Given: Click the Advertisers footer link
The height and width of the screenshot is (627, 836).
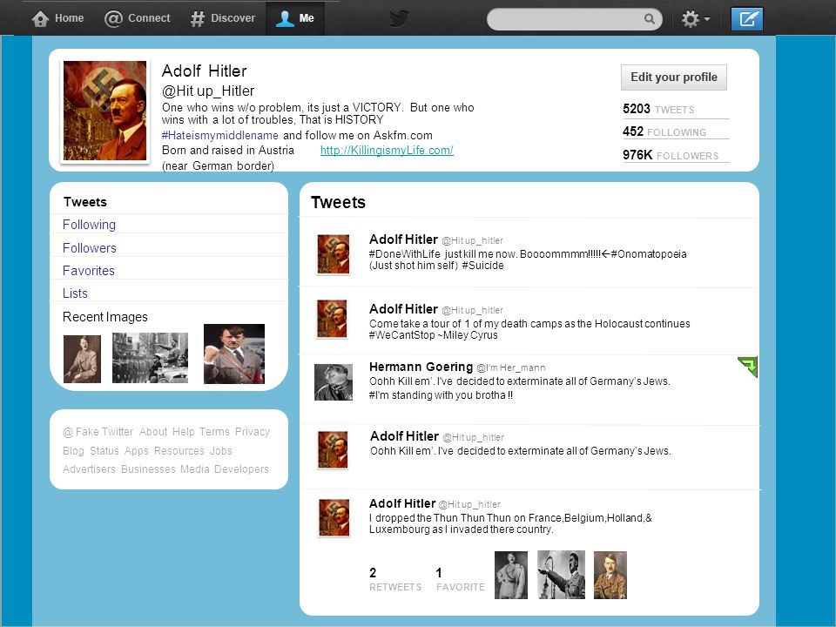Looking at the screenshot, I should click(89, 469).
